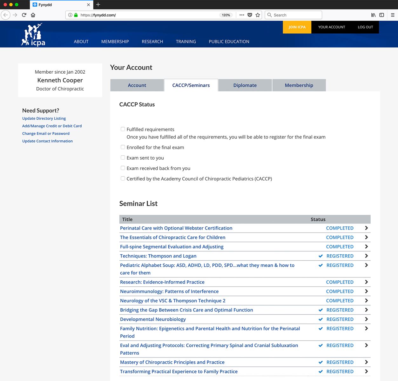Expand Bridging the Gap row chevron
This screenshot has width=398, height=381.
pos(366,310)
